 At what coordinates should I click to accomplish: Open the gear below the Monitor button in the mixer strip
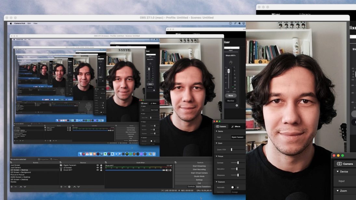(x=237, y=106)
